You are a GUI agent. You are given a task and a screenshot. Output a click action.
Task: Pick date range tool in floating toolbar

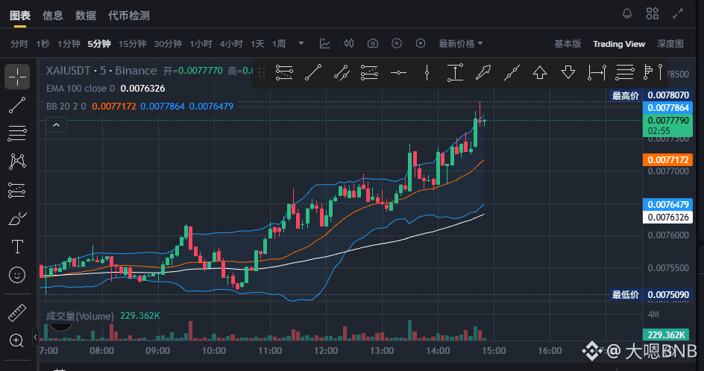[x=597, y=72]
